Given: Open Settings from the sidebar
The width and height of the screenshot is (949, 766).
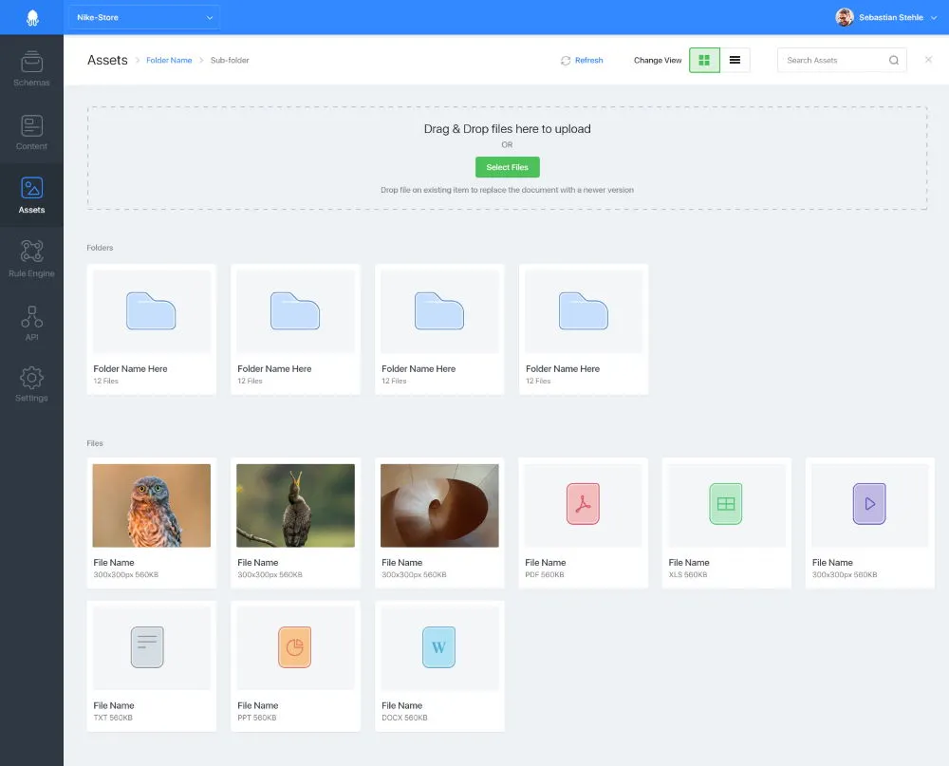Looking at the screenshot, I should pos(31,383).
